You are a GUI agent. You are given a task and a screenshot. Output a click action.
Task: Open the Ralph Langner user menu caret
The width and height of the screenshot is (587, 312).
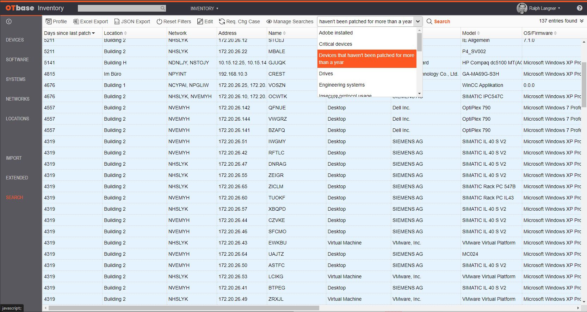tap(559, 8)
